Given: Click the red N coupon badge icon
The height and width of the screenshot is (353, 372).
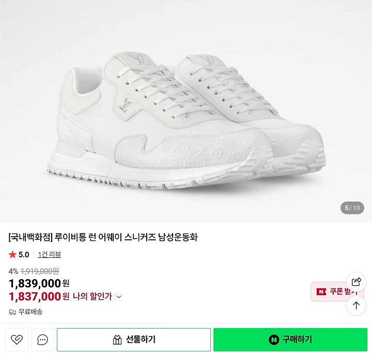Looking at the screenshot, I should (x=321, y=291).
